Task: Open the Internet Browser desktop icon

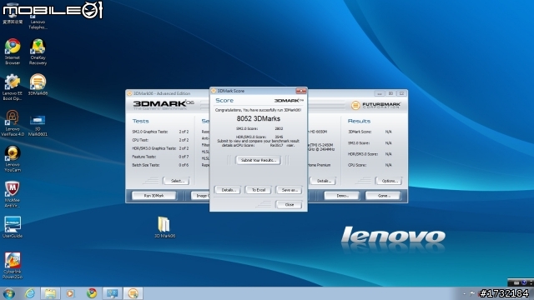Action: [x=13, y=52]
